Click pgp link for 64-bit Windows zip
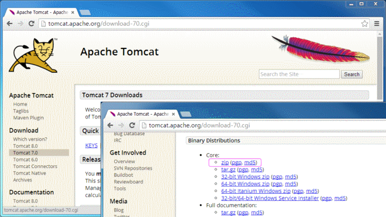 [277, 184]
